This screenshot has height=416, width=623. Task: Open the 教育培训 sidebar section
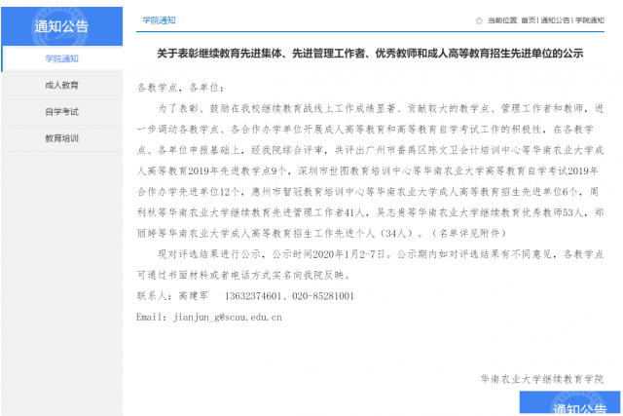tap(61, 138)
